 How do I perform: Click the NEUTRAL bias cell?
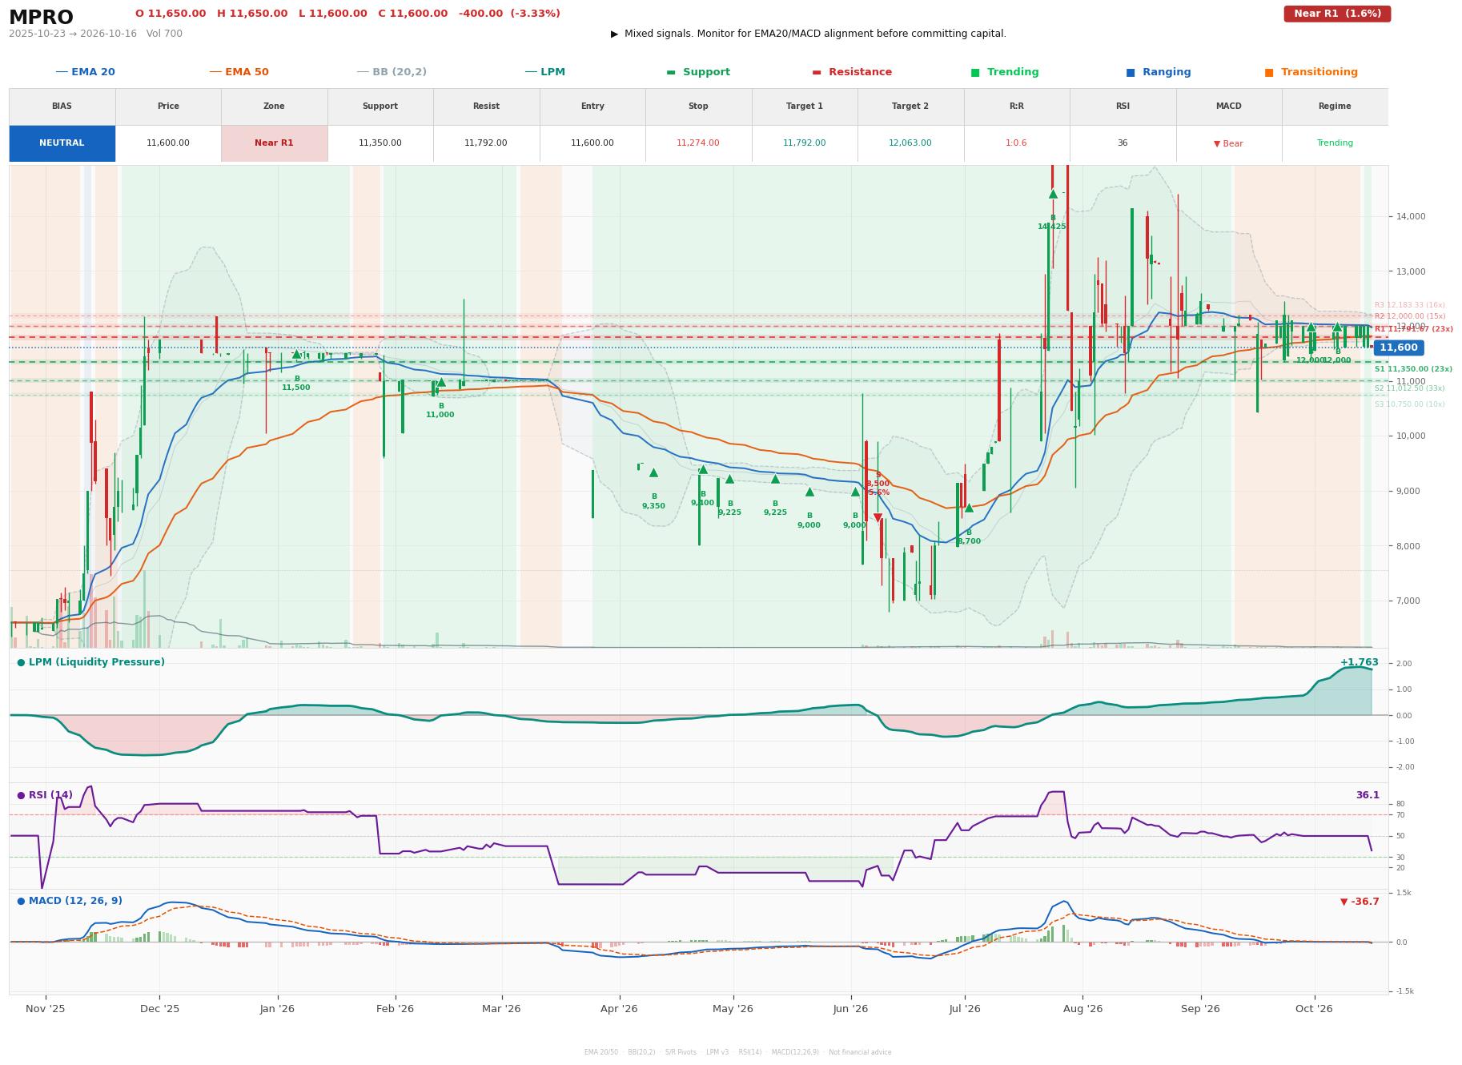62,143
